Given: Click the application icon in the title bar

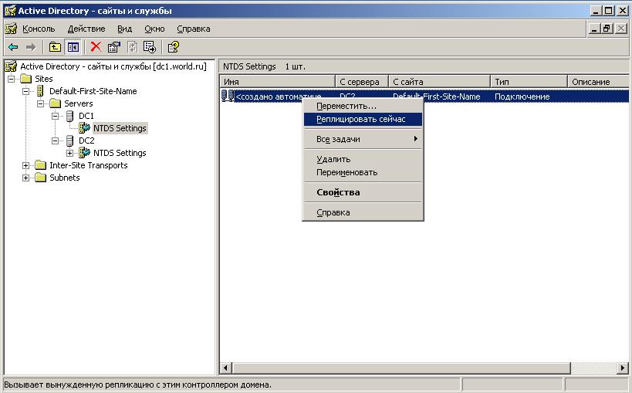Looking at the screenshot, I should click(x=10, y=11).
